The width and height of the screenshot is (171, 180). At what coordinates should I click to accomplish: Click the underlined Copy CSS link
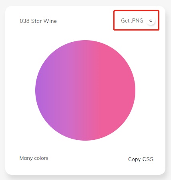click(x=141, y=159)
